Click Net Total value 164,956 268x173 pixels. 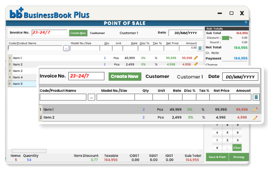tap(240, 48)
